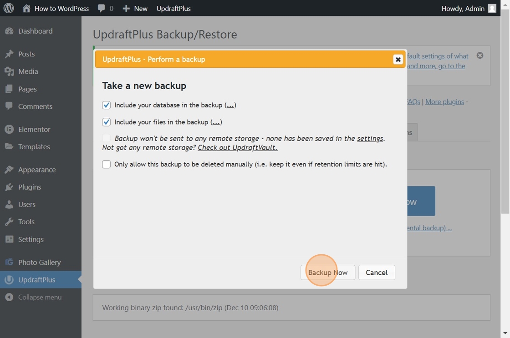Click the page scrollbar thumb
This screenshot has height=338, width=510.
[x=505, y=112]
